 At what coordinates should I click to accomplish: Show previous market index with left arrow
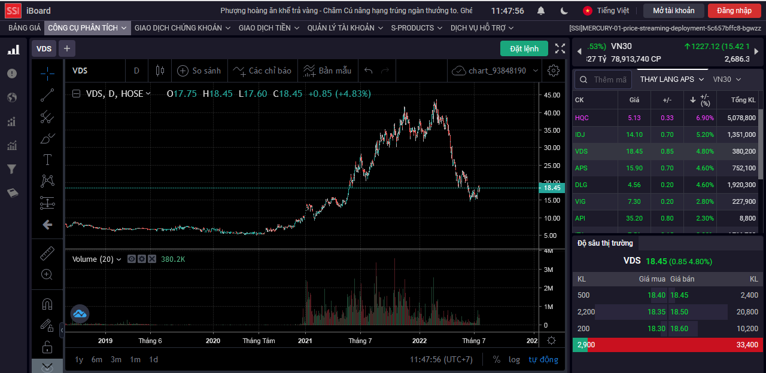(579, 53)
